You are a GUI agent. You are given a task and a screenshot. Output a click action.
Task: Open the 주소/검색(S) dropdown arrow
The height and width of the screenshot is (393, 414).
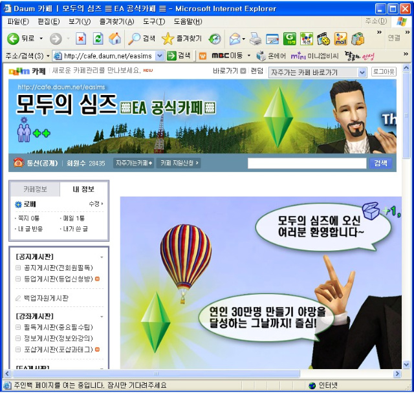48,56
